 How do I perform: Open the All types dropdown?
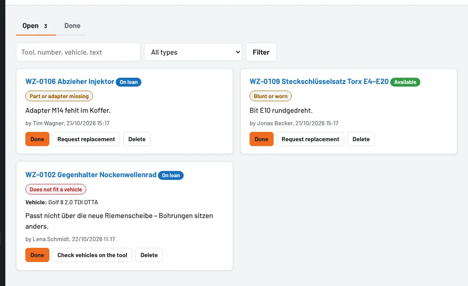tap(193, 52)
